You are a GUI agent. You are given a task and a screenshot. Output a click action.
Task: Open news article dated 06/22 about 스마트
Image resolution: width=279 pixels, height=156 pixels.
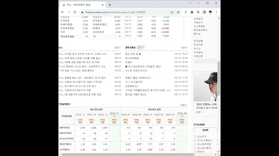coord(84,54)
